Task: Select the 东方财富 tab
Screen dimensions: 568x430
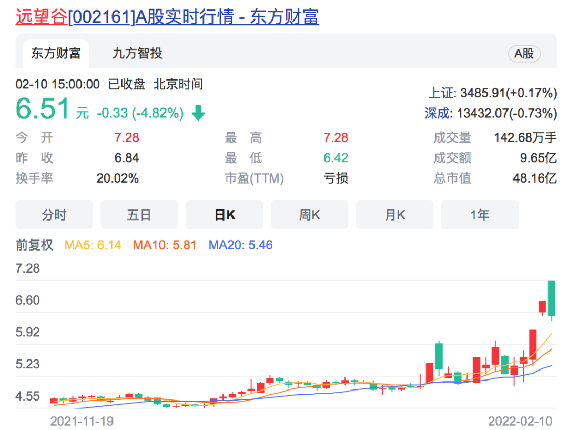Action: point(55,53)
